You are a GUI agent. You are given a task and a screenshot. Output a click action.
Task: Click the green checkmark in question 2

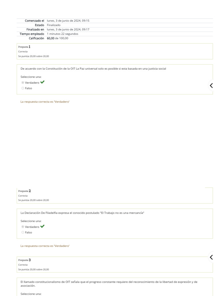click(x=42, y=226)
